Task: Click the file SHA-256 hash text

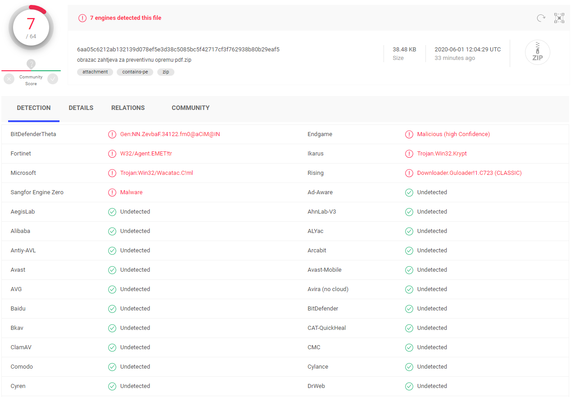Action: coord(178,50)
